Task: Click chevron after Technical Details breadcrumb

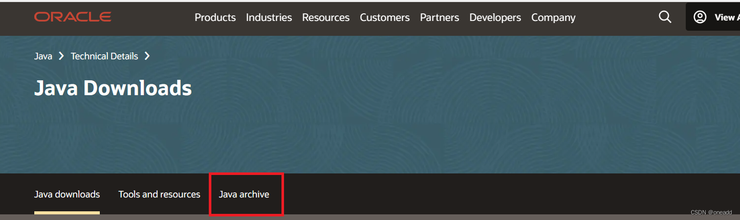Action: point(147,56)
